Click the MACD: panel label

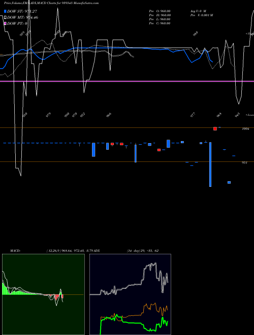(15, 251)
